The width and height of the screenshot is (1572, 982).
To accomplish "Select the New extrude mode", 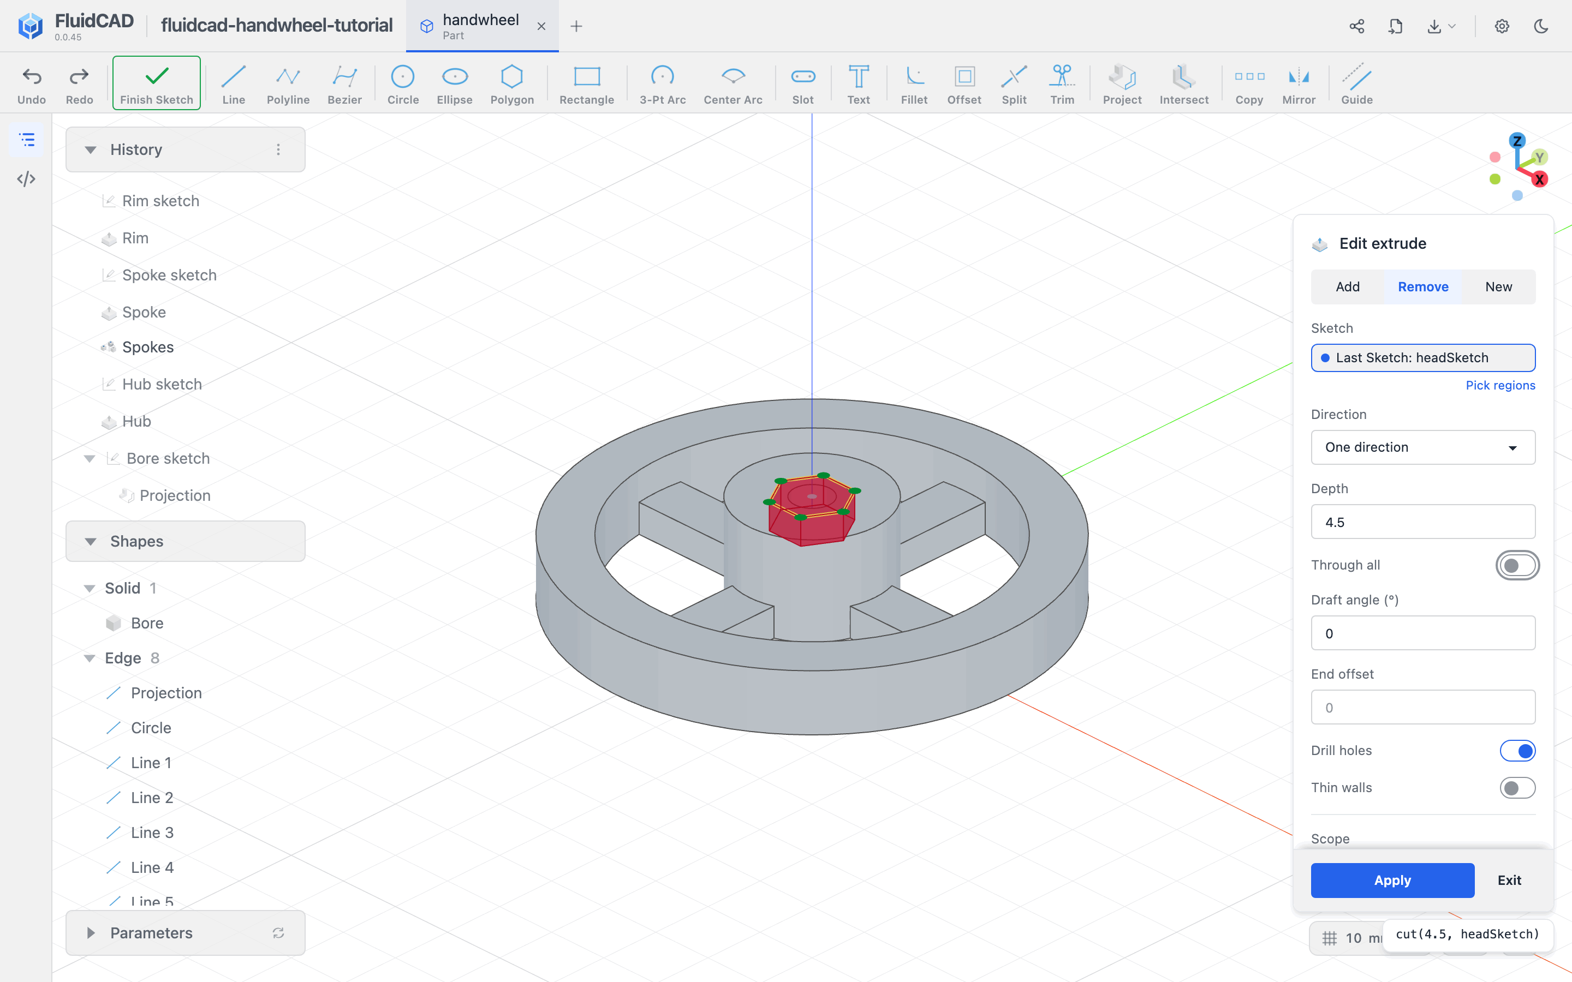I will [x=1499, y=287].
